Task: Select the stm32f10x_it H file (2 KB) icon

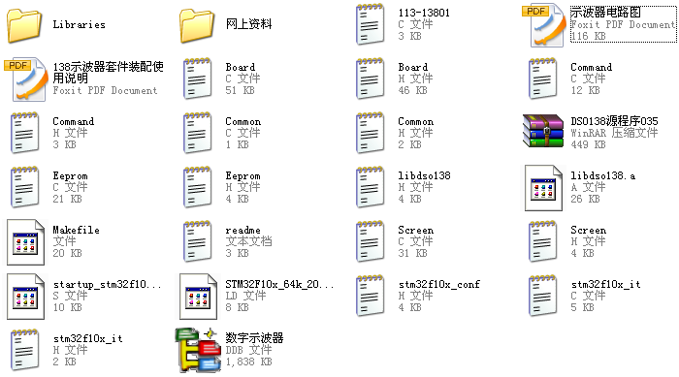Action: (x=24, y=350)
